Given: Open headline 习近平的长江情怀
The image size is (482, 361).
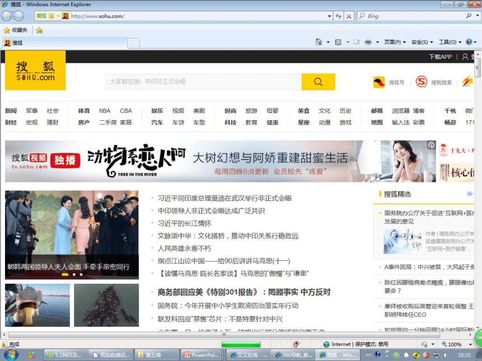Looking at the screenshot, I should [x=184, y=223].
